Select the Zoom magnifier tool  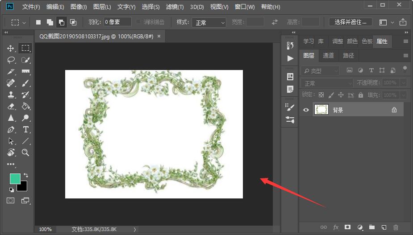click(x=25, y=153)
